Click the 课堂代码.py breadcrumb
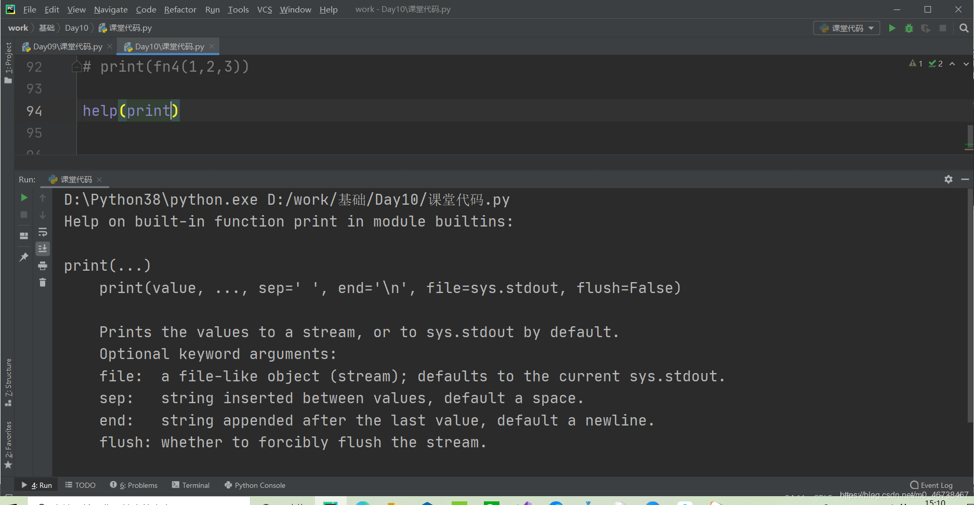This screenshot has height=505, width=974. click(x=125, y=28)
